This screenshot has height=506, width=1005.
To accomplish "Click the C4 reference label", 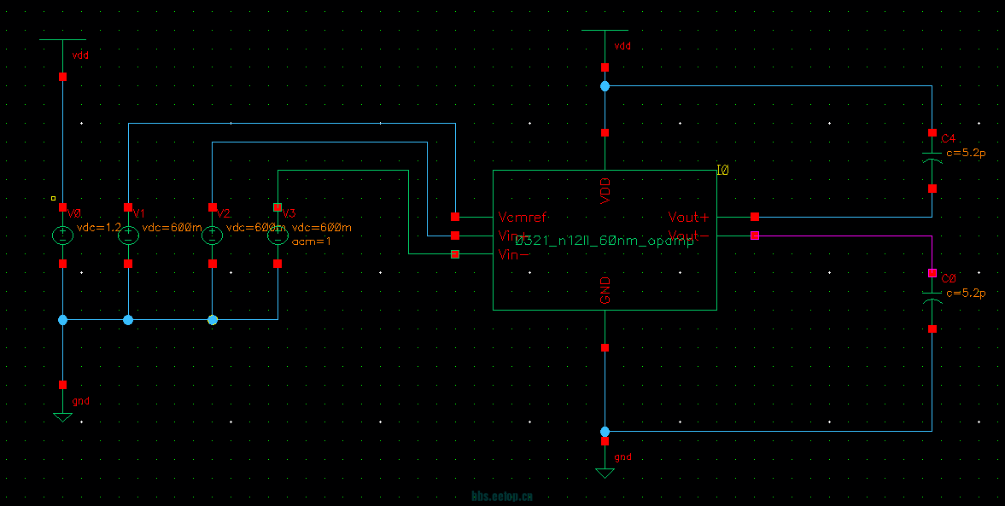I will (x=948, y=138).
